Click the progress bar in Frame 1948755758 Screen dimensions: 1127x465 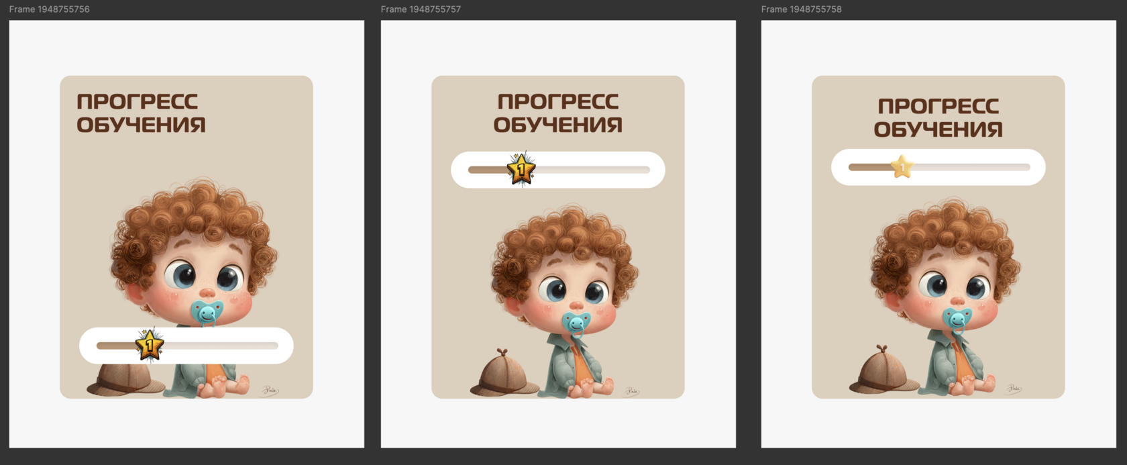938,167
